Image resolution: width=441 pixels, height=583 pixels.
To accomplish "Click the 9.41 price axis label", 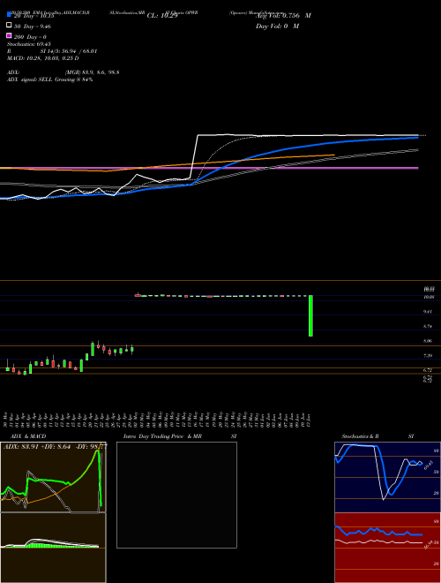I will pyautogui.click(x=428, y=312).
